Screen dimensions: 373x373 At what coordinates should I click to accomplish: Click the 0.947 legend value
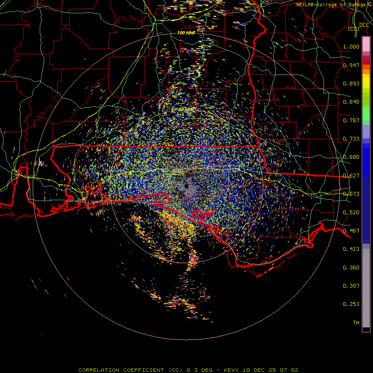pos(351,65)
